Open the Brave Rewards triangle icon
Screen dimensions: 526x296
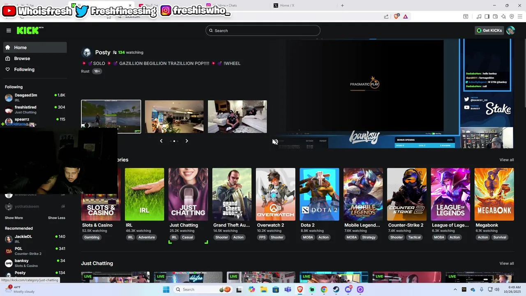click(406, 16)
